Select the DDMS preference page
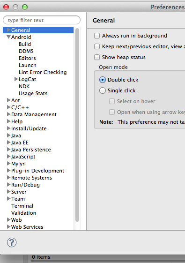This screenshot has height=263, width=185. [x=26, y=51]
